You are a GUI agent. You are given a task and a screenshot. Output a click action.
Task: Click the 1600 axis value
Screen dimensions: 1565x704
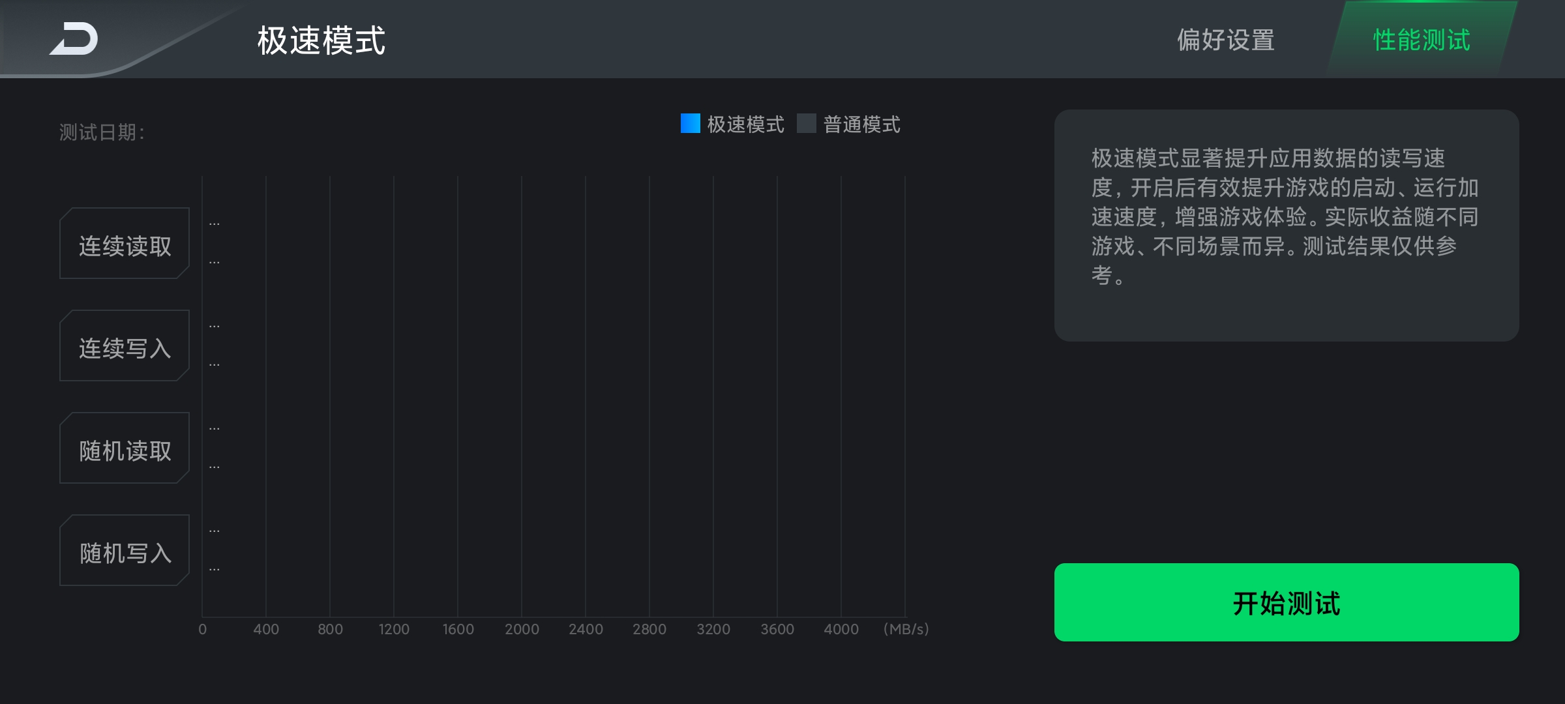point(458,629)
